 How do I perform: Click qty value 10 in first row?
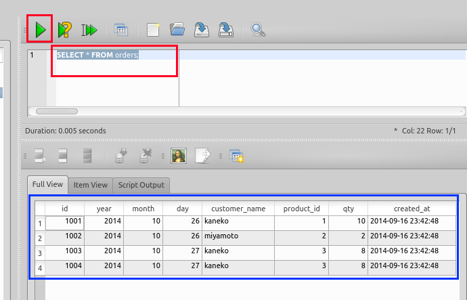point(349,223)
